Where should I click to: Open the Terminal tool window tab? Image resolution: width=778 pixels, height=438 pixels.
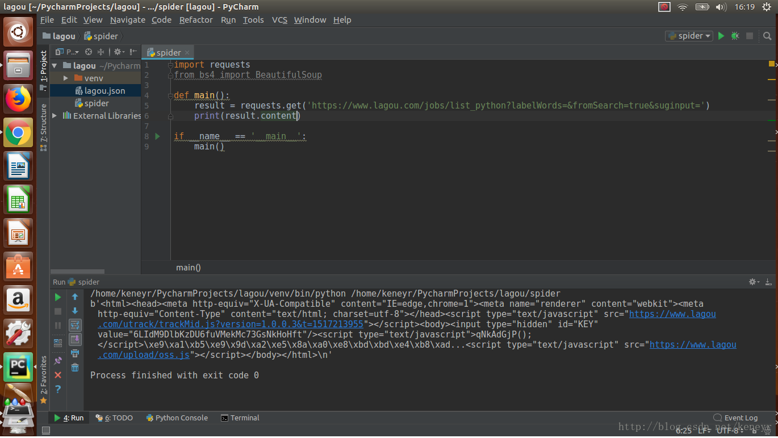[x=240, y=418]
